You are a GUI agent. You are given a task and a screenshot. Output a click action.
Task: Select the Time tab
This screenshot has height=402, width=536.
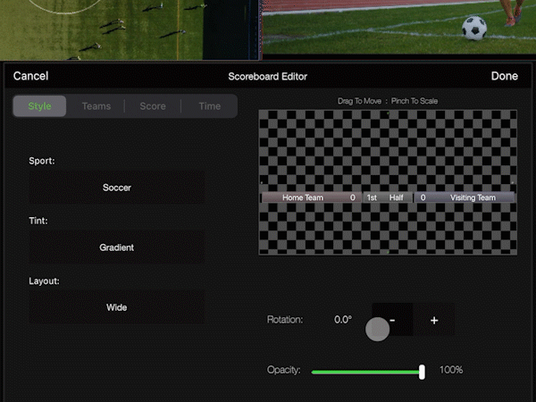[x=210, y=106]
